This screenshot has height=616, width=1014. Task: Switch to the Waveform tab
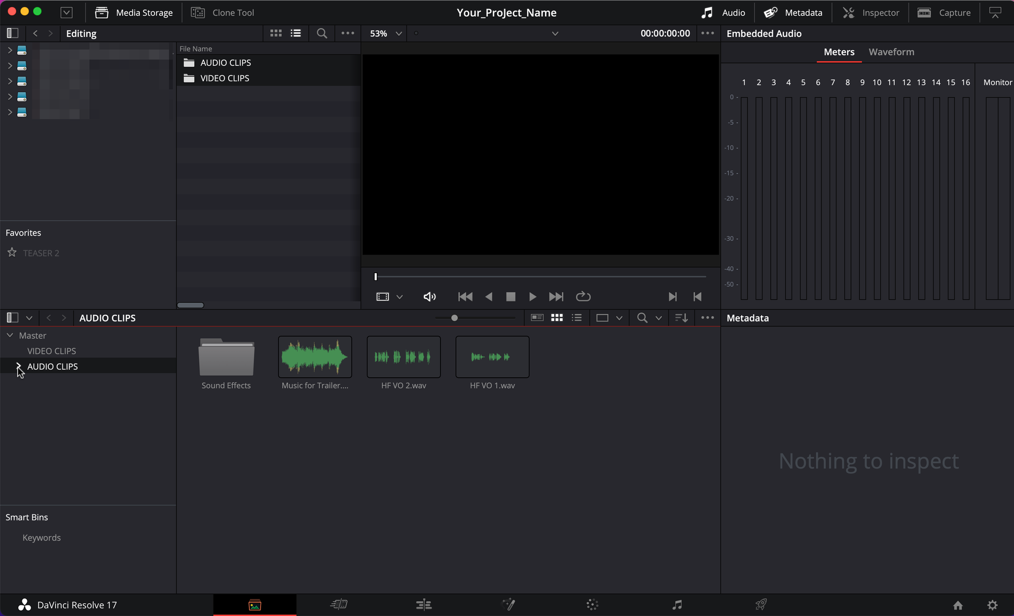(x=891, y=52)
